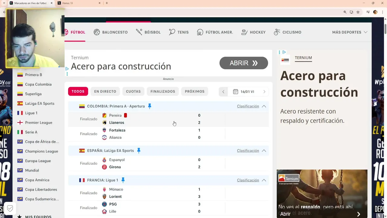This screenshot has width=387, height=218.
Task: Click the Abrir button on Ternium video ad
Action: pyautogui.click(x=285, y=214)
